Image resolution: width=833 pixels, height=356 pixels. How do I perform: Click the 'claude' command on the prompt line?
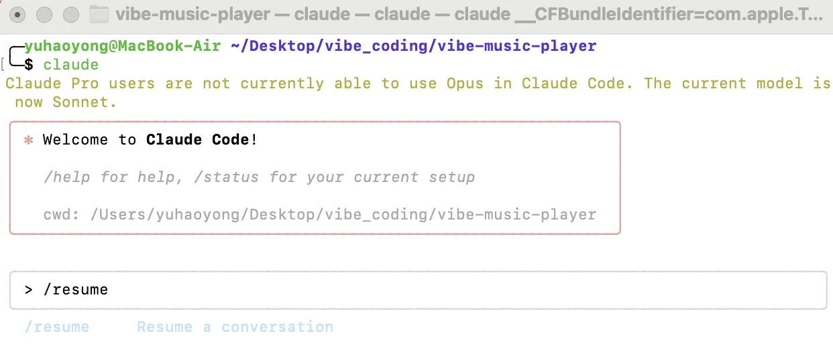(71, 65)
